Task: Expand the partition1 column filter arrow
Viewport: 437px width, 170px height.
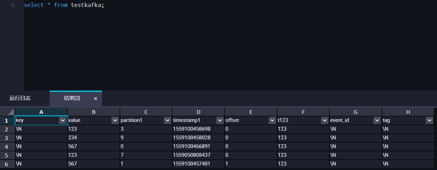Action: 168,120
